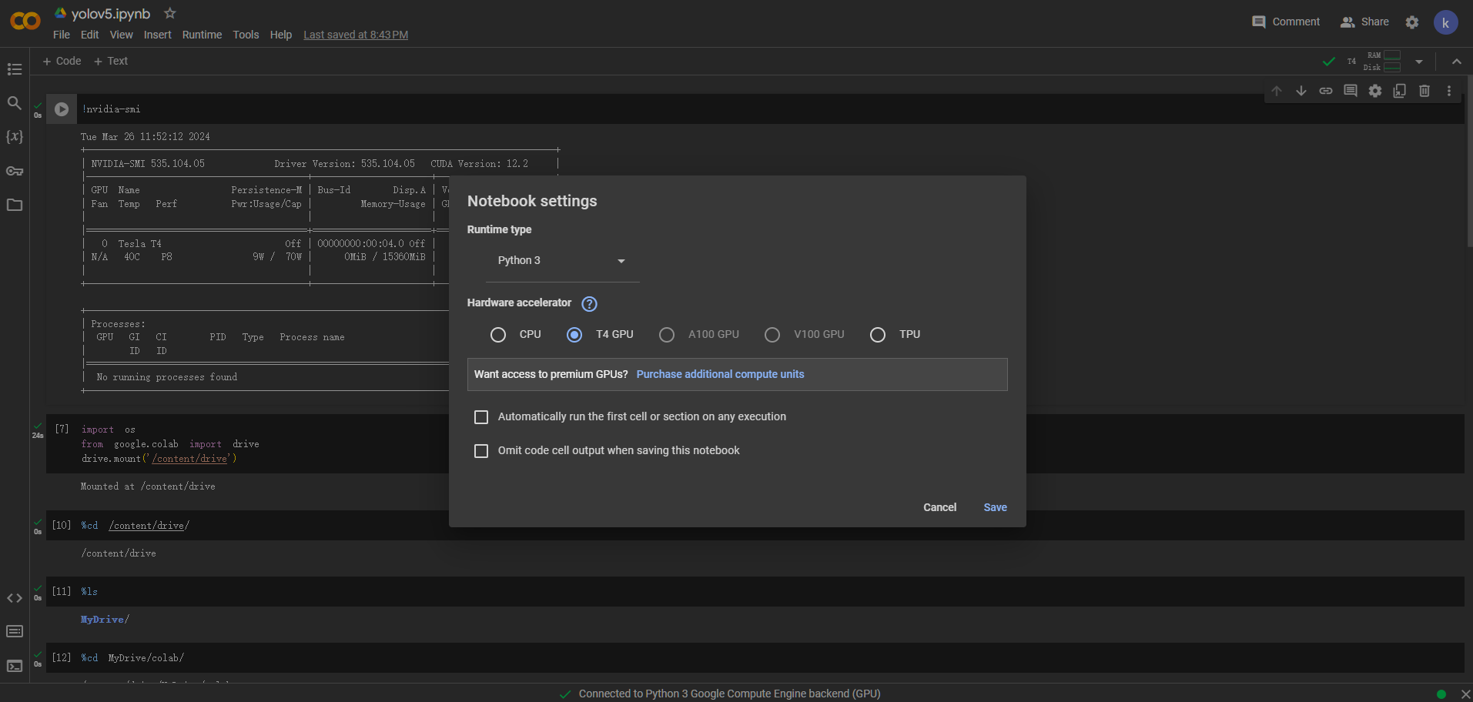Save the notebook settings
This screenshot has width=1473, height=702.
click(995, 507)
